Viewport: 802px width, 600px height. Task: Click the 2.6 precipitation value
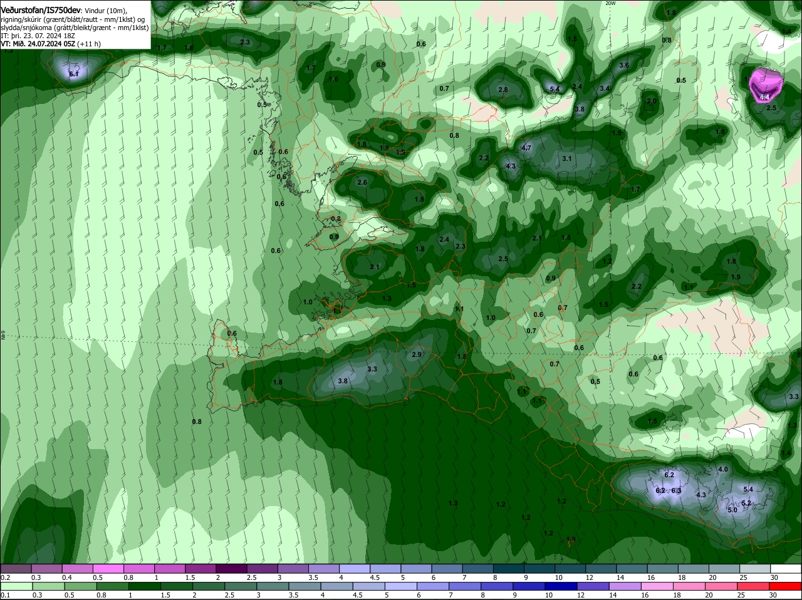tap(362, 182)
